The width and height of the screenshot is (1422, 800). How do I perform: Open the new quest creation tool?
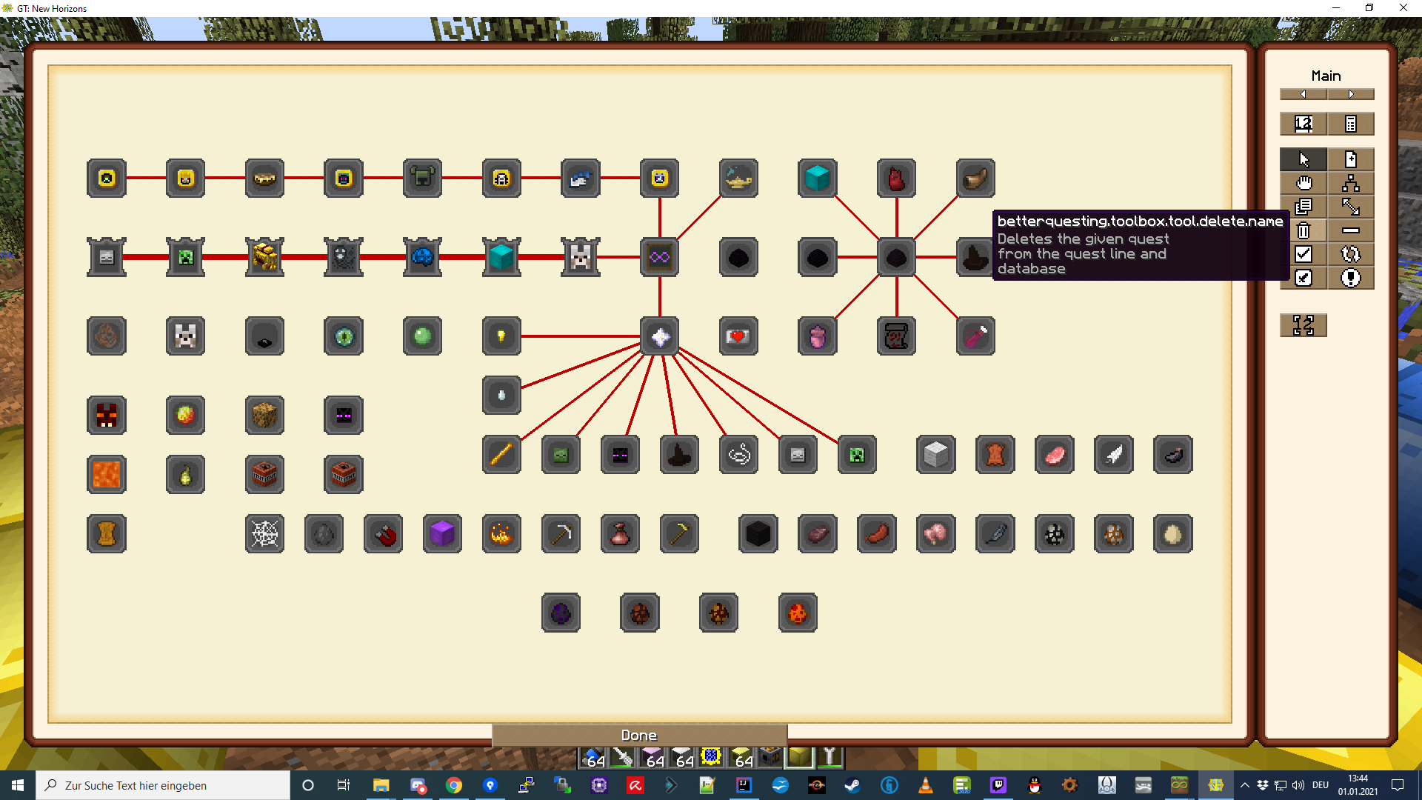pyautogui.click(x=1351, y=159)
